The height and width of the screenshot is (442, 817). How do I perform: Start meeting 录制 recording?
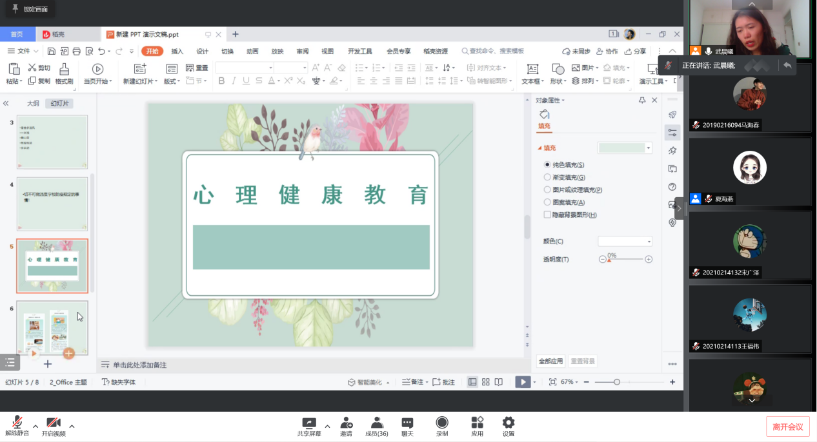[442, 427]
